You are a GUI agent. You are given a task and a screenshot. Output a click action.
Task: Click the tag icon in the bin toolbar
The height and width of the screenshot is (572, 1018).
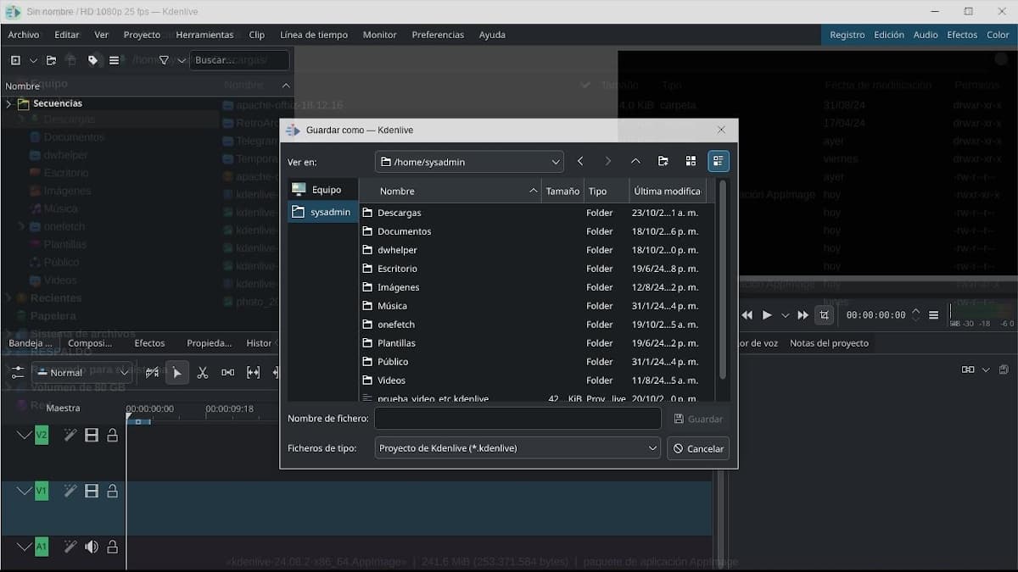(x=93, y=60)
